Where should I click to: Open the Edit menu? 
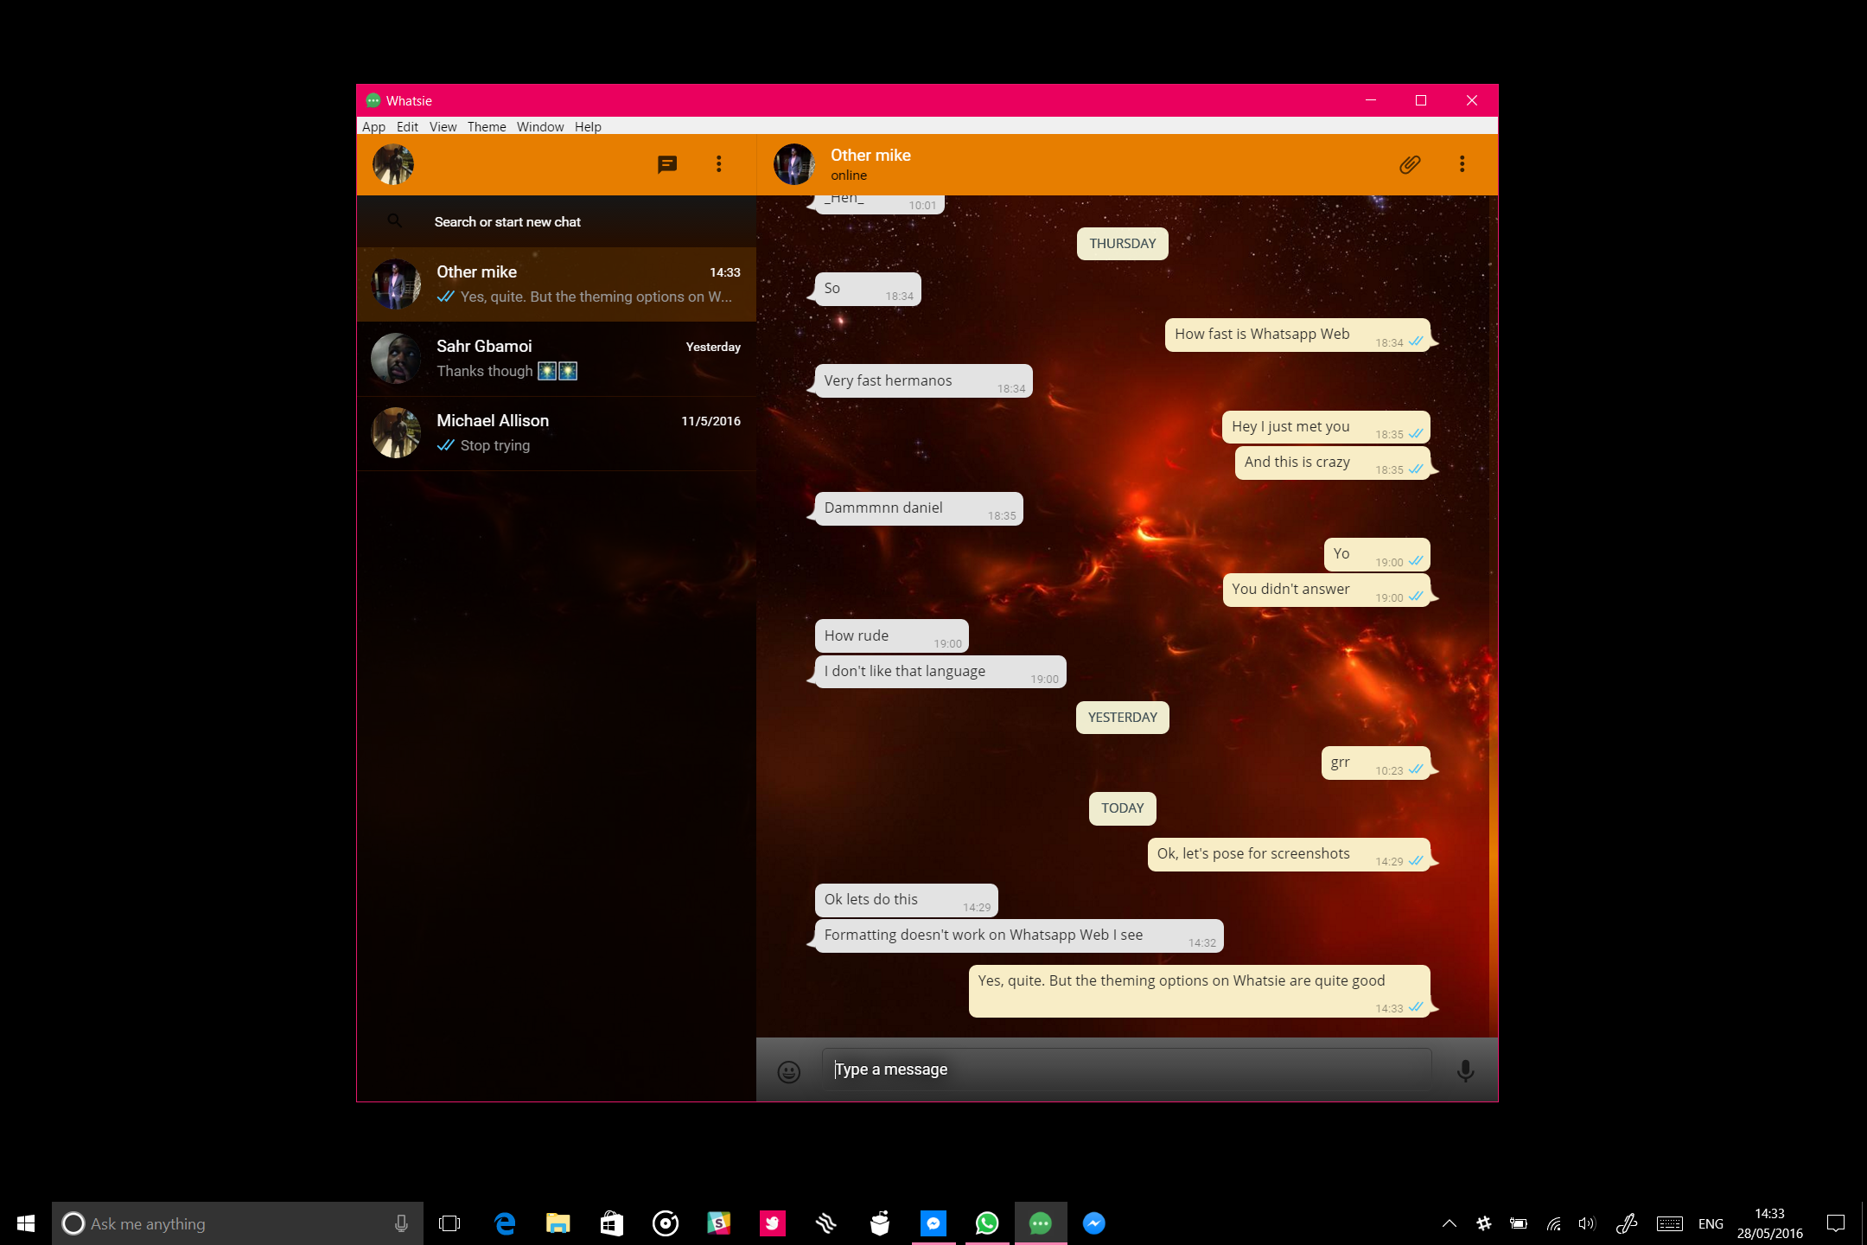[x=407, y=126]
